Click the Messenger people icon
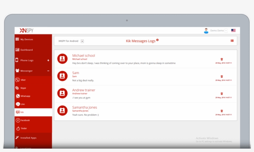 17,70
